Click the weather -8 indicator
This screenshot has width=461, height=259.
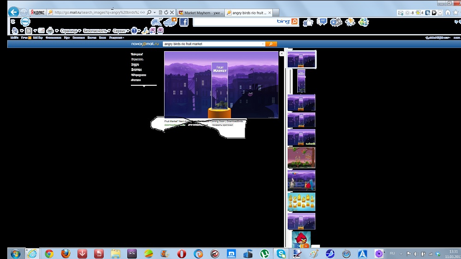coord(409,12)
